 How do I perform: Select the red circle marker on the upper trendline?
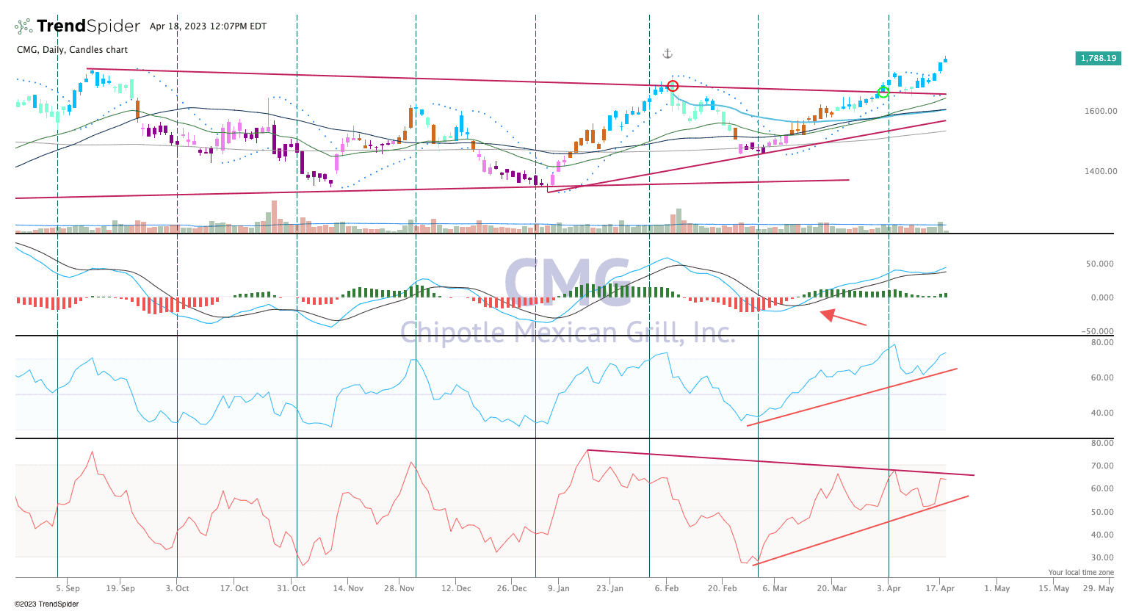673,86
